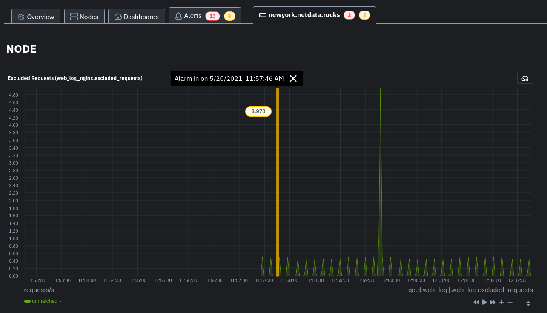Click the 3.970 alarm value label
The image size is (547, 313).
258,111
